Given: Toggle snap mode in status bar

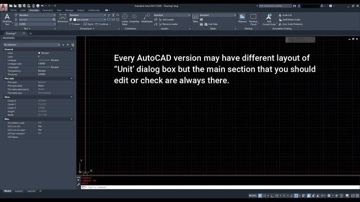Looking at the screenshot, I should coord(265,196).
